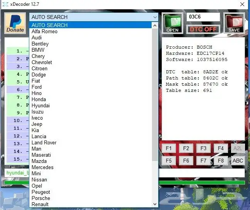This screenshot has width=250, height=210.
Task: Click the 'Table size: 691' line
Action: click(189, 90)
